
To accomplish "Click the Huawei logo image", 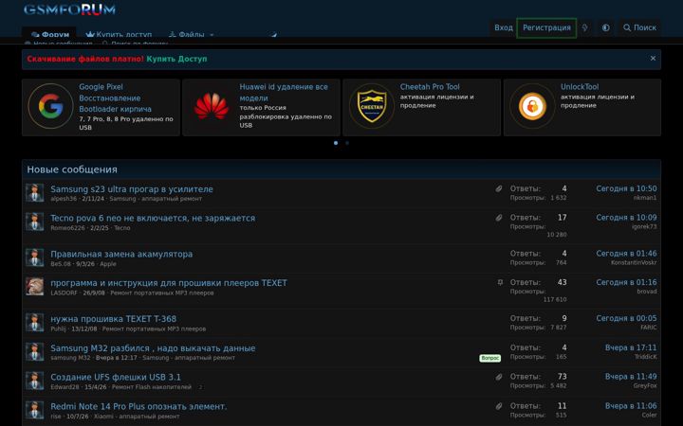I will coord(212,106).
